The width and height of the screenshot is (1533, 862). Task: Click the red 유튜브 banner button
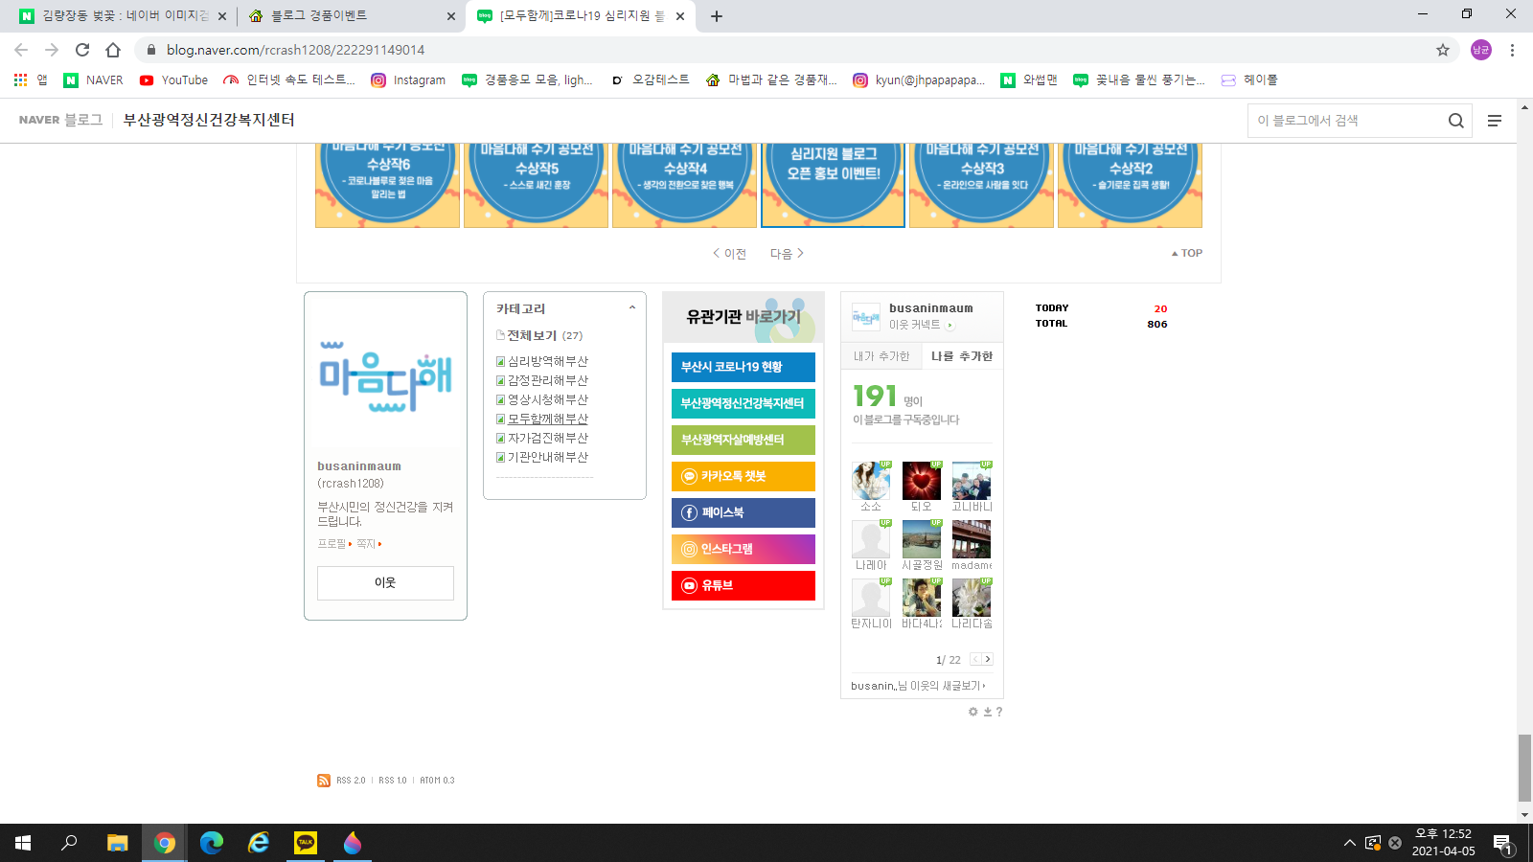[743, 585]
